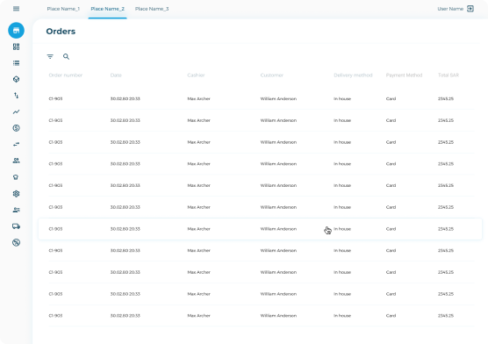Sort by the Customer column header
Image resolution: width=488 pixels, height=344 pixels.
272,75
